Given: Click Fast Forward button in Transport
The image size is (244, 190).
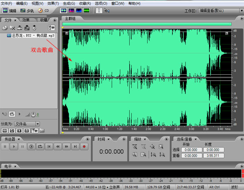Looking at the screenshot, I should coord(66,147).
